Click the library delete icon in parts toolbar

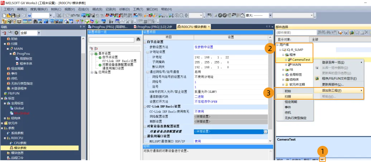click(346, 33)
